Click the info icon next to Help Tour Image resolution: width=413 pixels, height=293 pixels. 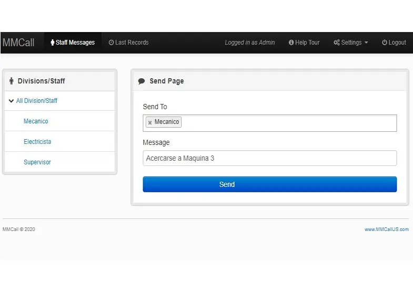pyautogui.click(x=291, y=43)
